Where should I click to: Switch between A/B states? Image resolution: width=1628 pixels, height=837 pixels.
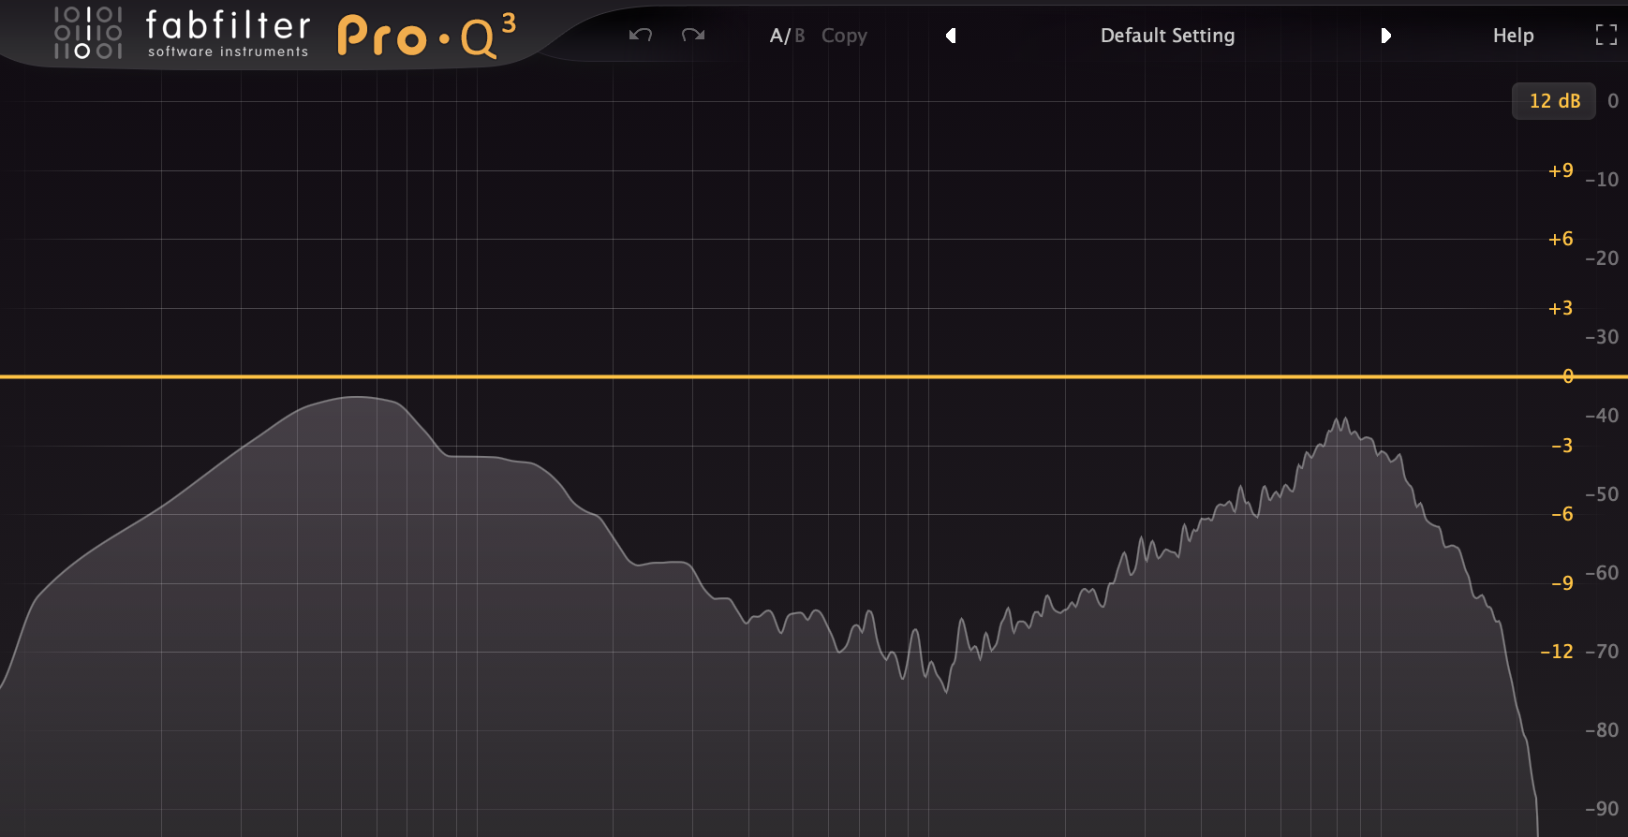tap(786, 36)
